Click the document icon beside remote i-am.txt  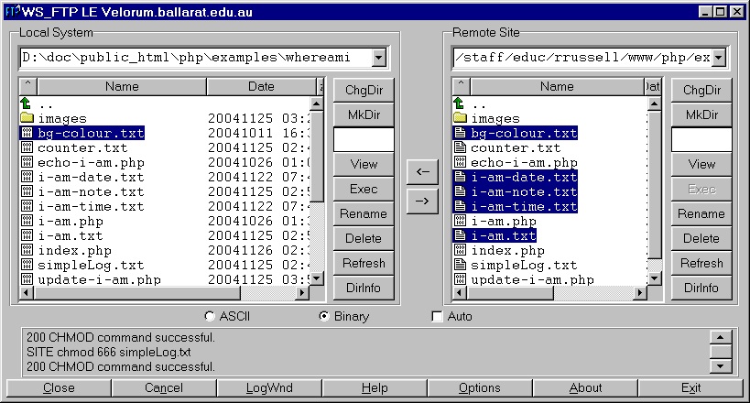click(x=460, y=235)
